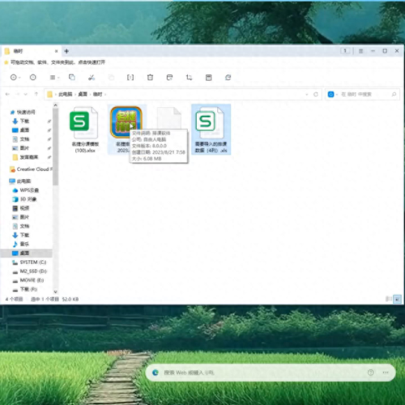
Task: Click 桌面 in the address breadcrumb
Action: 83,94
